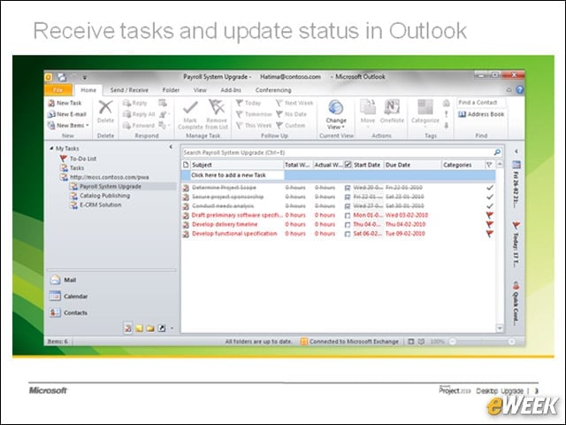Switch to the Send / Receive tab
The width and height of the screenshot is (566, 425).
(x=129, y=90)
